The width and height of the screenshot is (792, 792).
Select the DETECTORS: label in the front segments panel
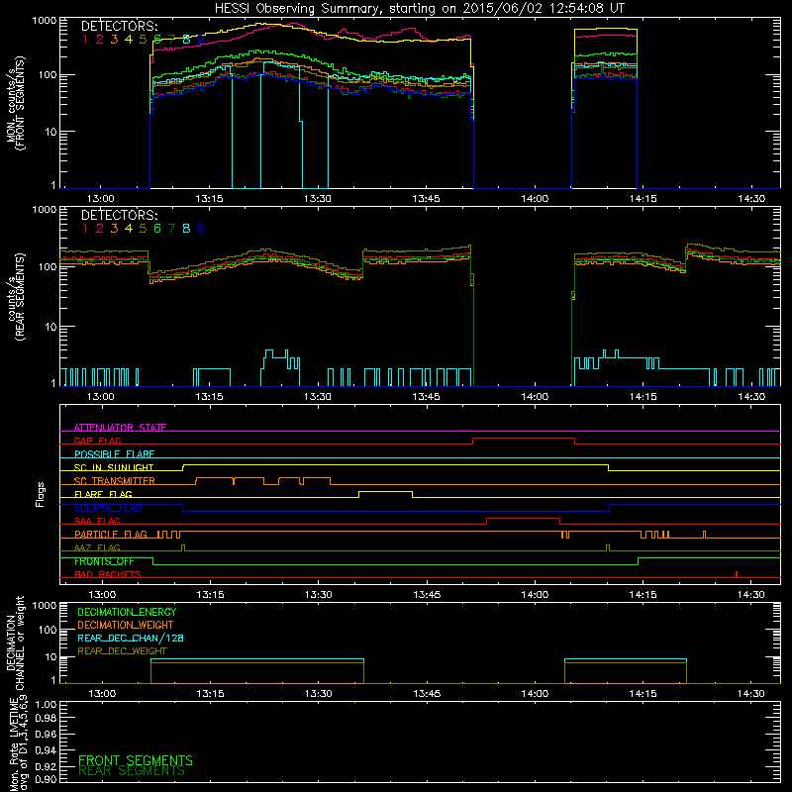coord(119,27)
